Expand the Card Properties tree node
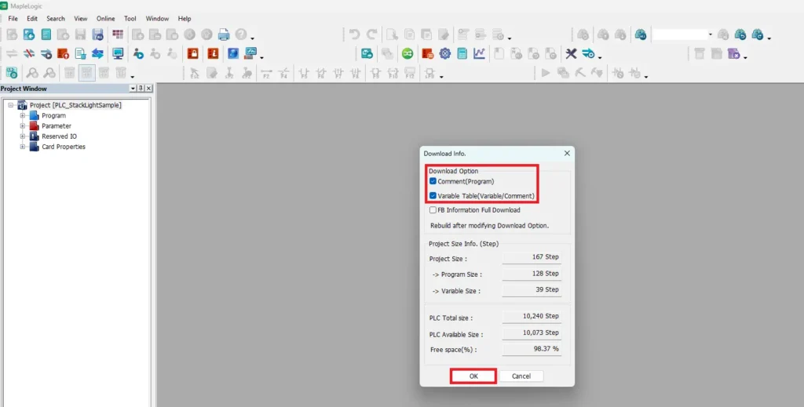 pyautogui.click(x=22, y=147)
